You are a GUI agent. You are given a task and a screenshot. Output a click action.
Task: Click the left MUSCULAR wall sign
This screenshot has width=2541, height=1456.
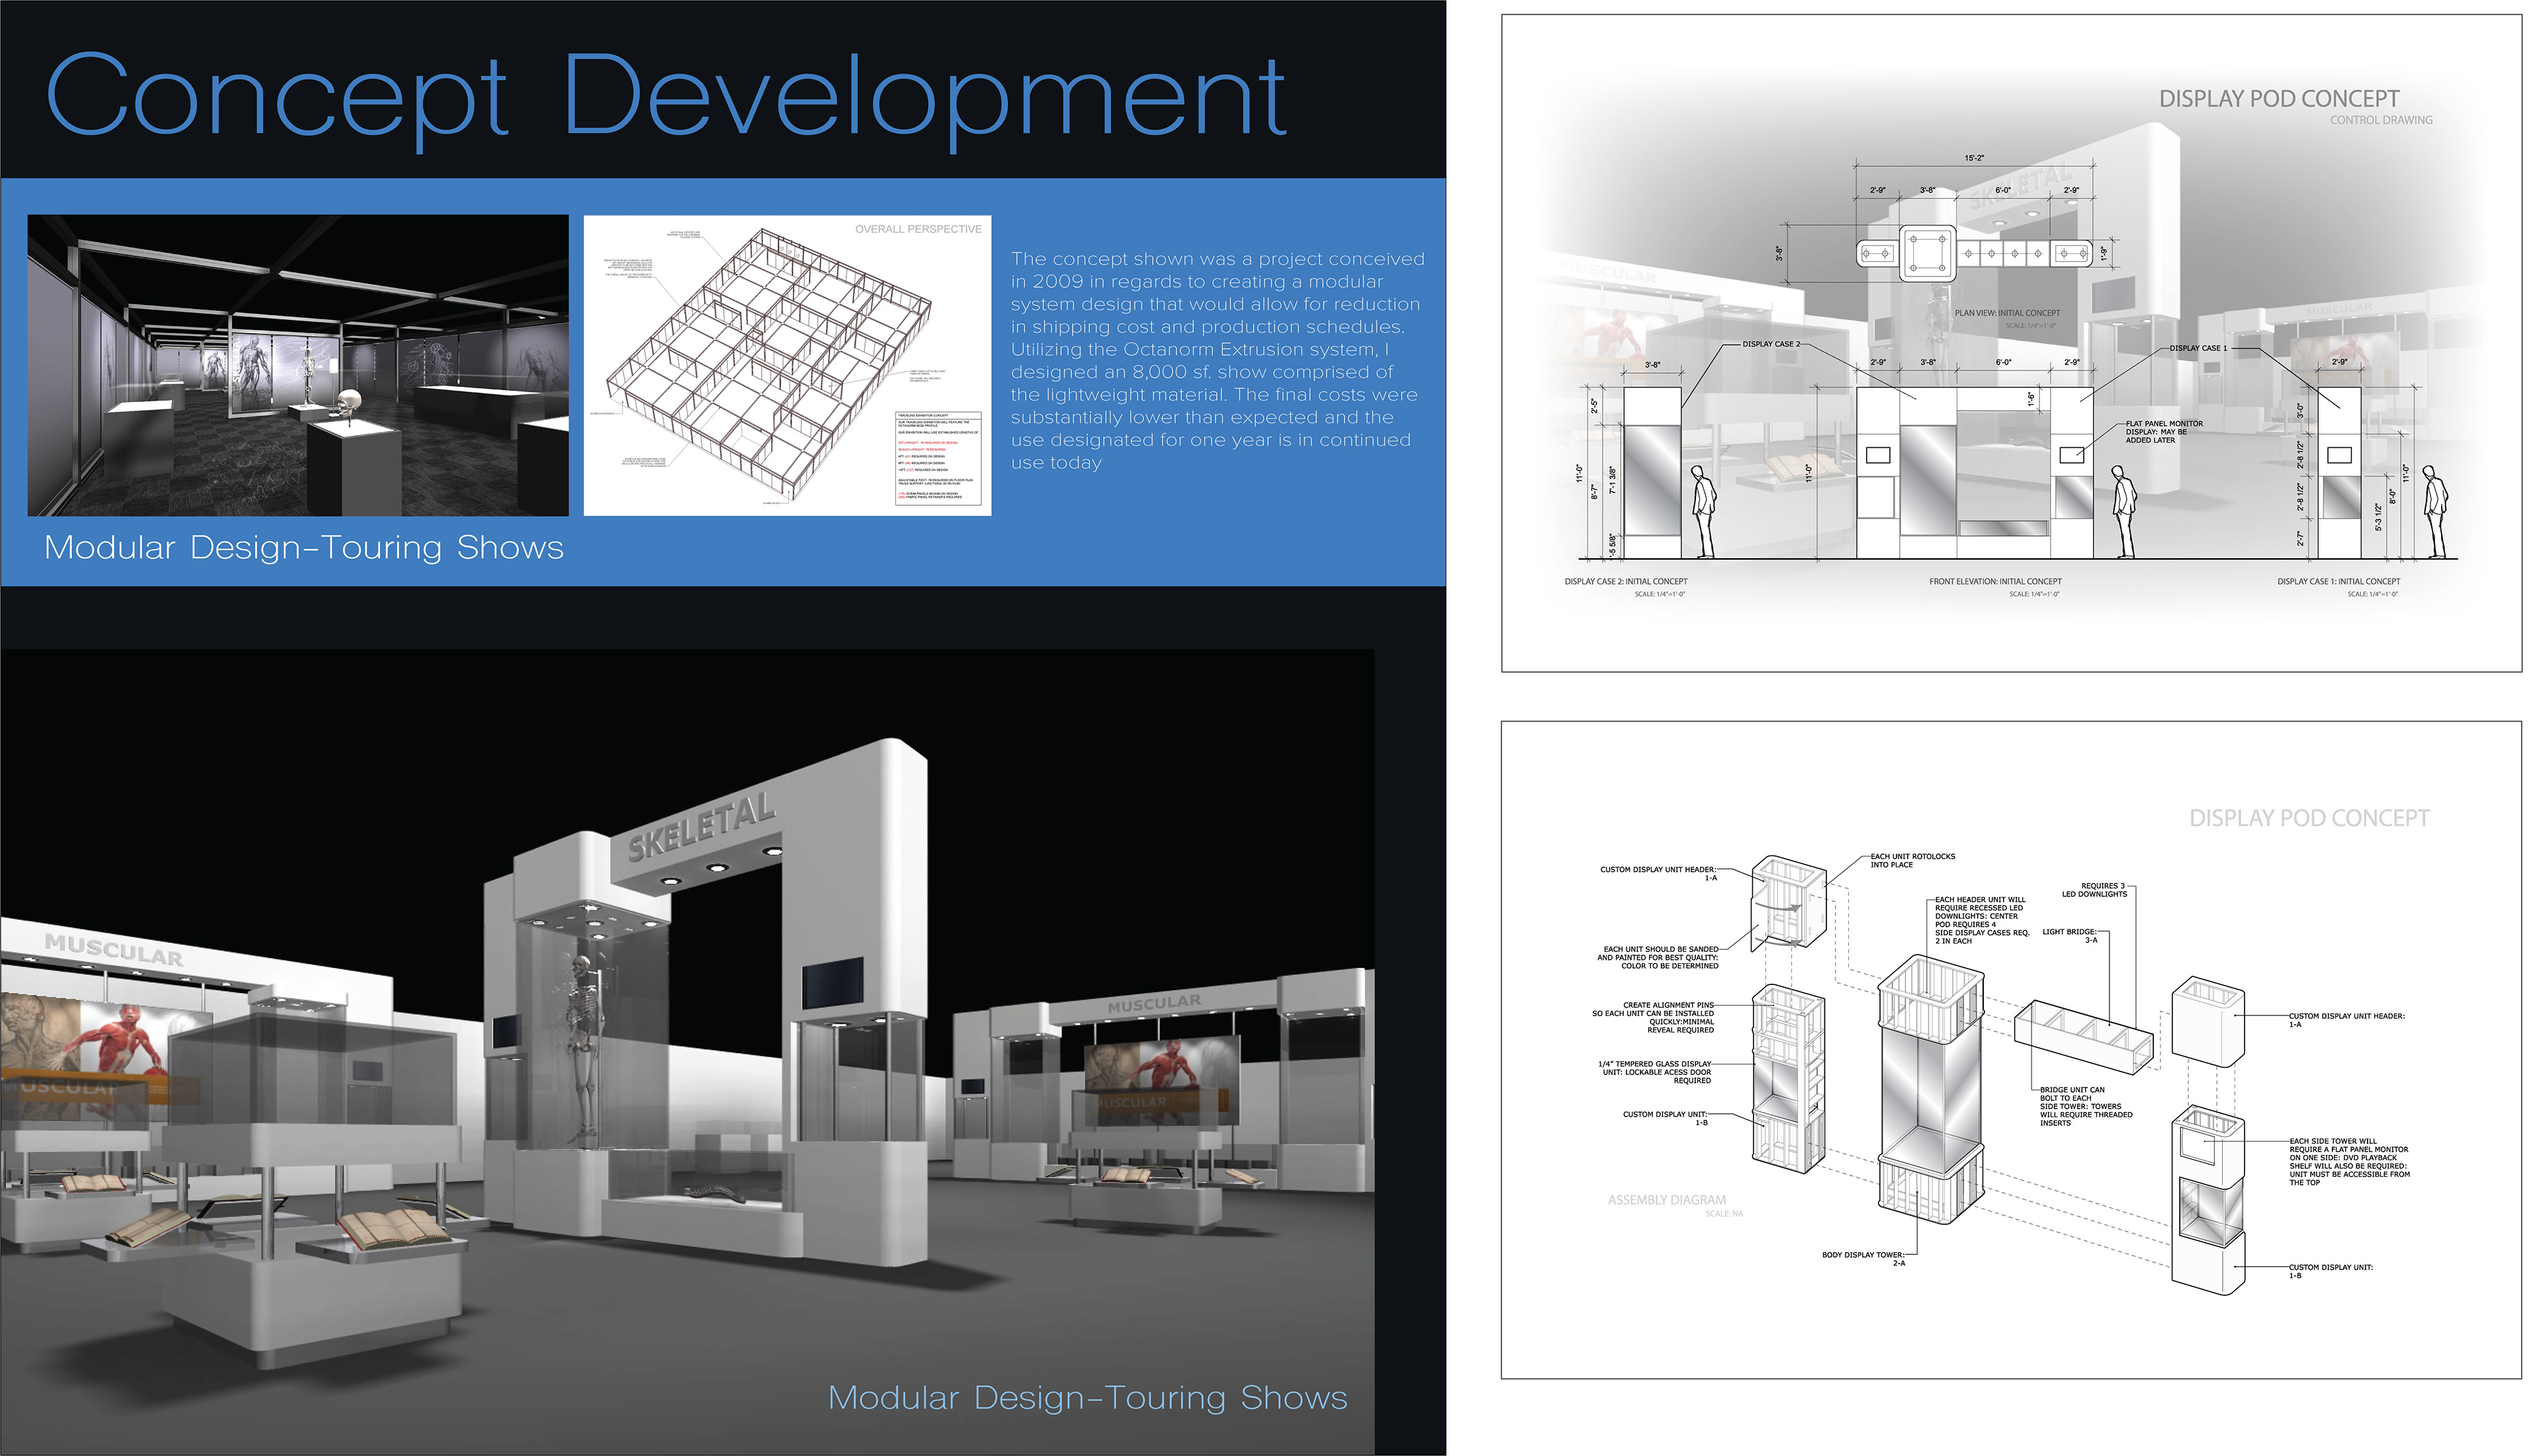coord(113,949)
